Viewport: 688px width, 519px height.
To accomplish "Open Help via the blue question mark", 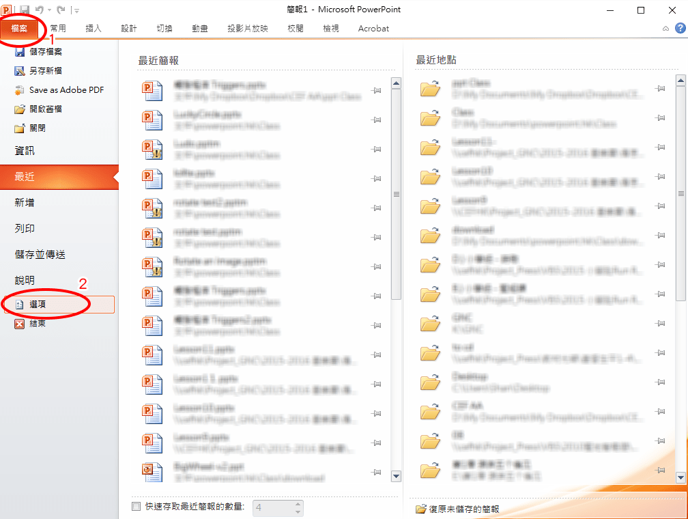I will point(680,29).
